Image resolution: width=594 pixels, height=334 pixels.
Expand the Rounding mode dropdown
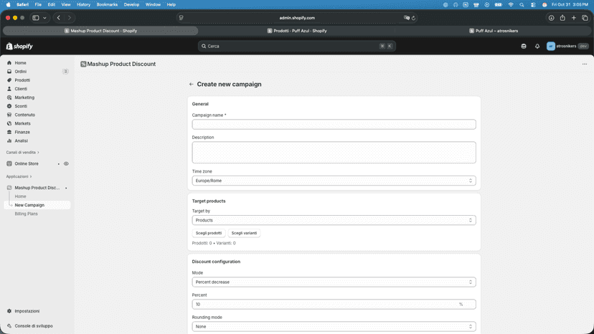point(334,326)
